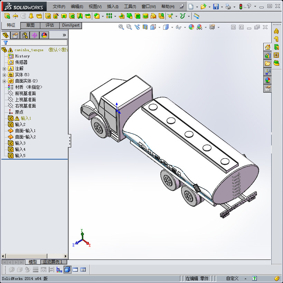This screenshot has width=283, height=283.
Task: Click the Zoom to Area icon
Action: click(x=129, y=27)
